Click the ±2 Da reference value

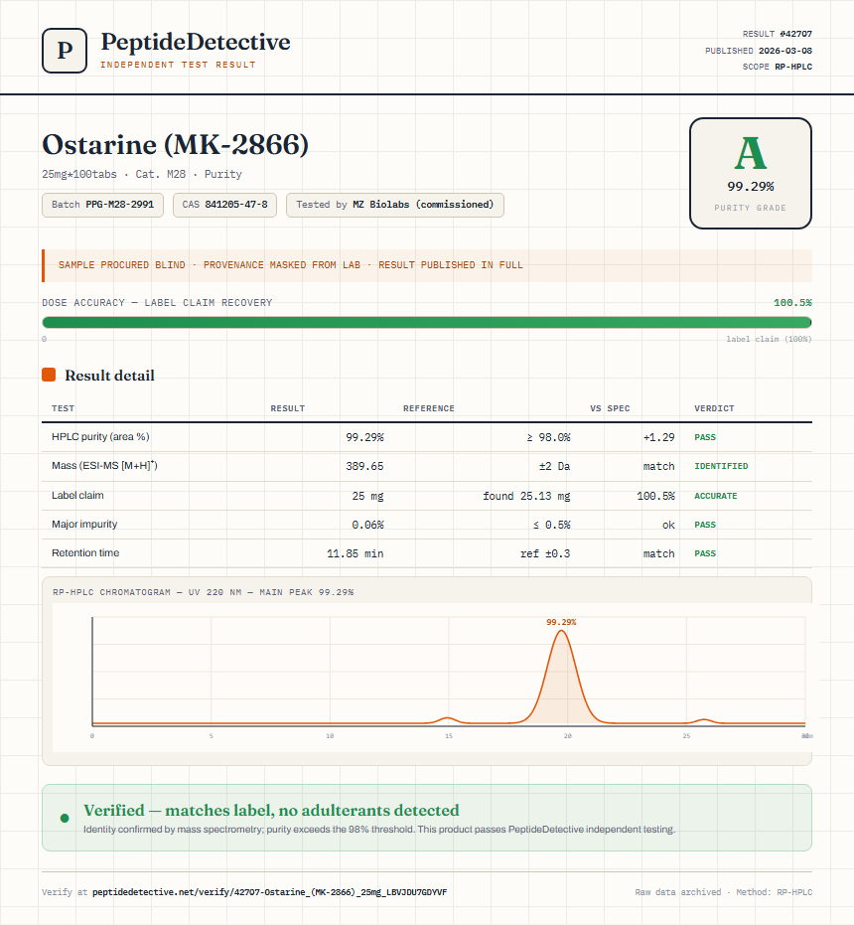tap(554, 466)
